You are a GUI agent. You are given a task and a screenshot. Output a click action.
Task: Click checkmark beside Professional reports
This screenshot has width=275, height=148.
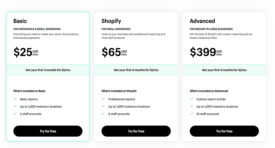[103, 99]
